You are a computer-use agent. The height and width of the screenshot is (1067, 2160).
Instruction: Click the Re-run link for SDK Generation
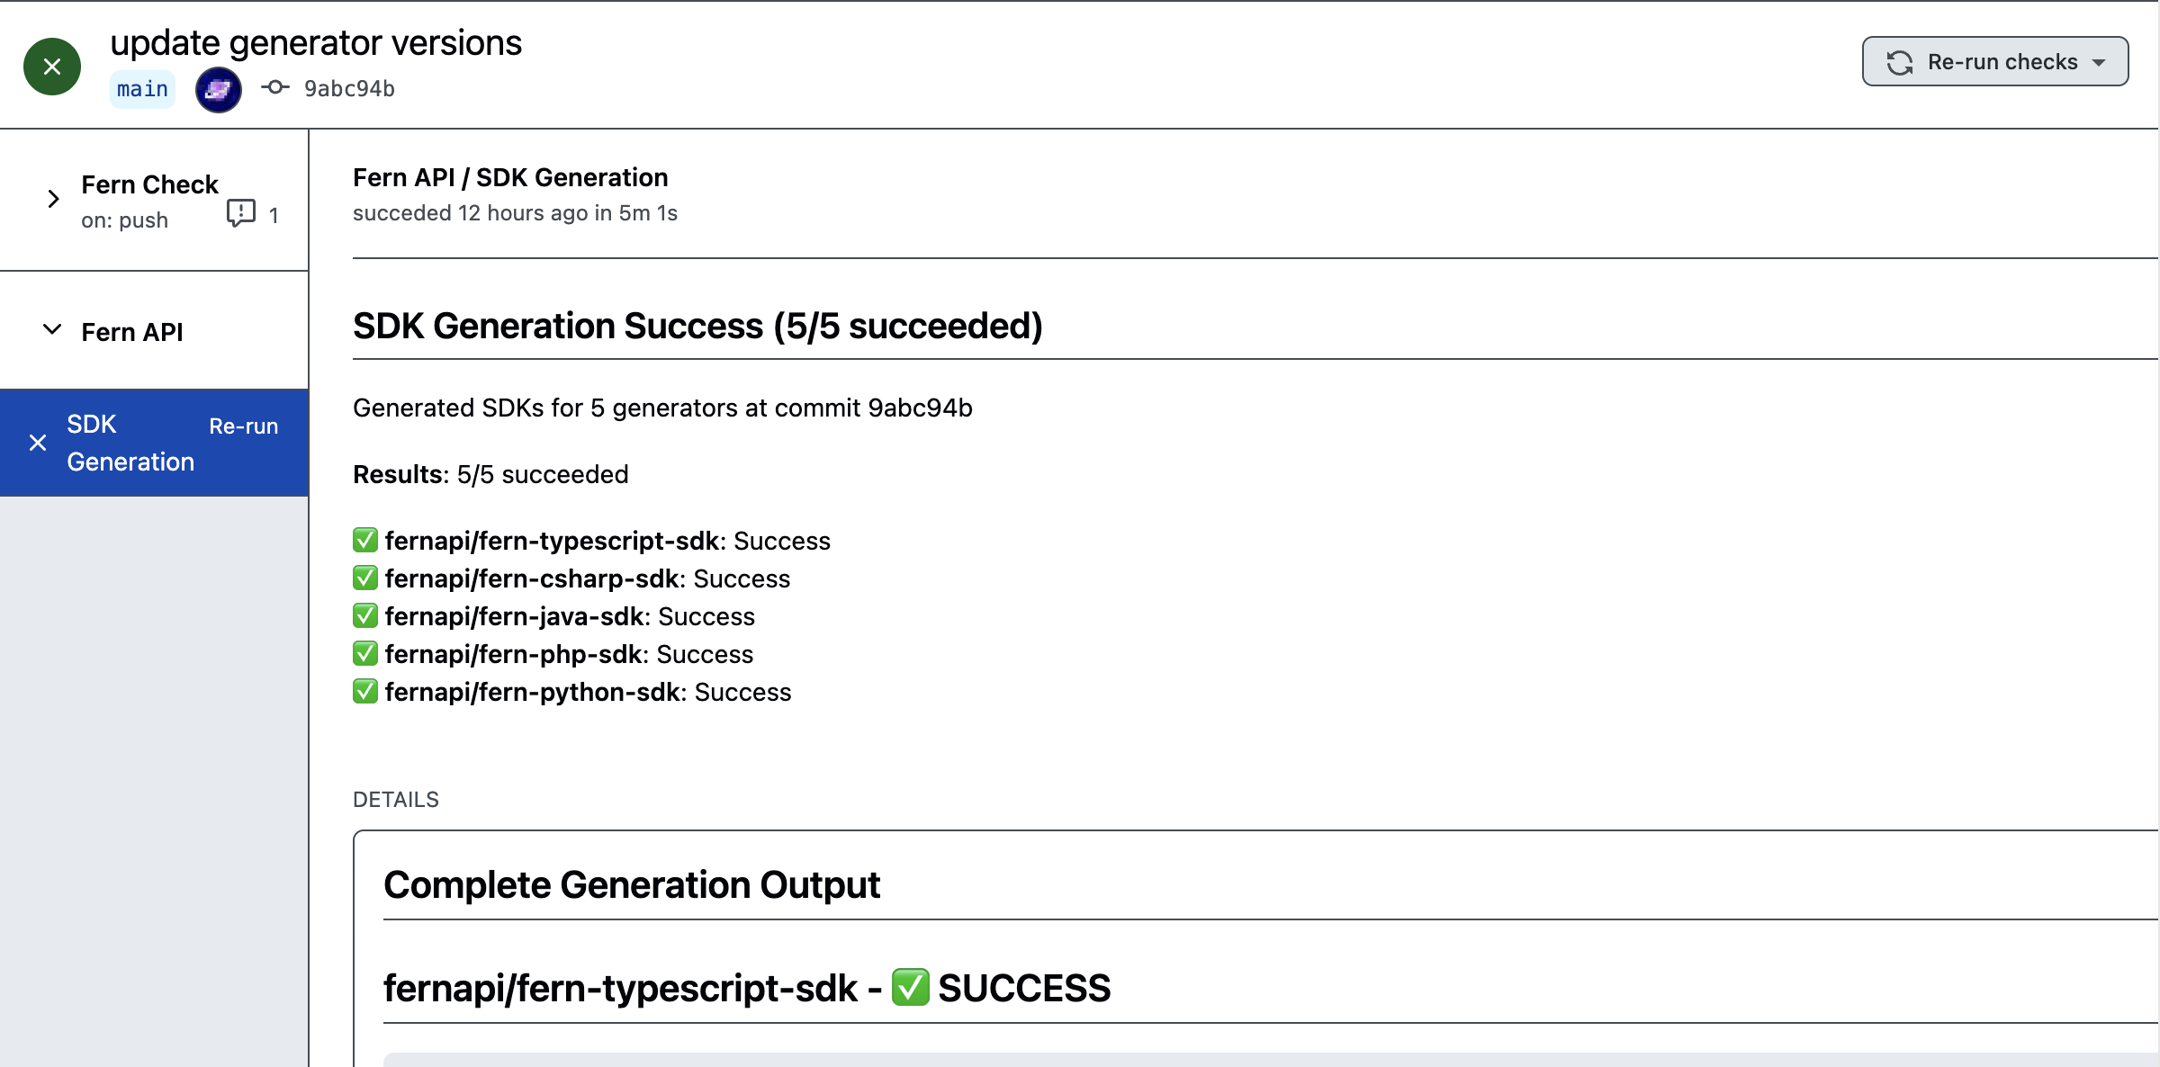click(244, 426)
